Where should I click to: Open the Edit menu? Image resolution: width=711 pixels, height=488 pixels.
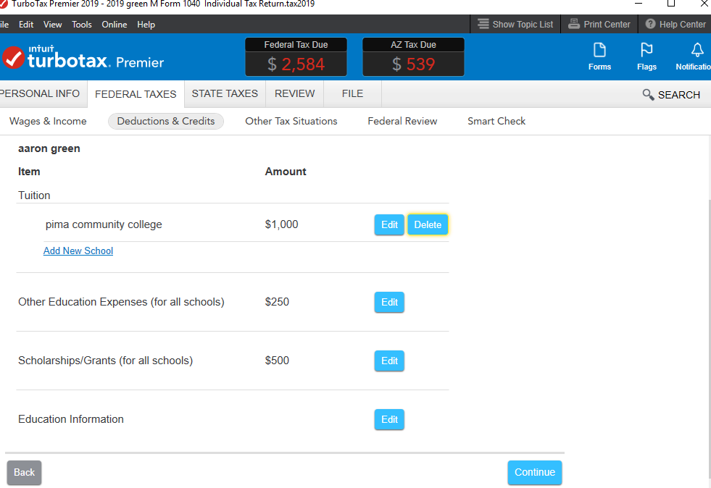click(26, 25)
